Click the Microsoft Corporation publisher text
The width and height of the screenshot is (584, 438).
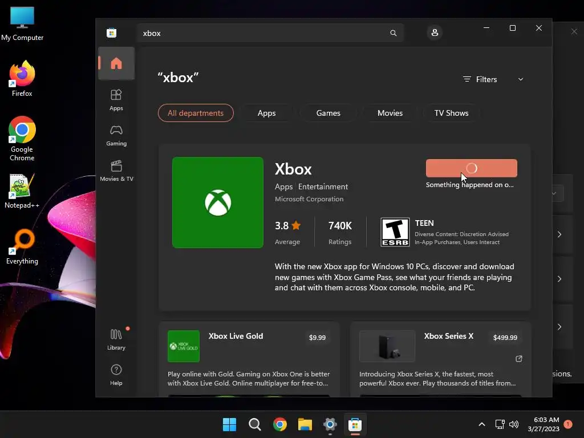tap(309, 199)
